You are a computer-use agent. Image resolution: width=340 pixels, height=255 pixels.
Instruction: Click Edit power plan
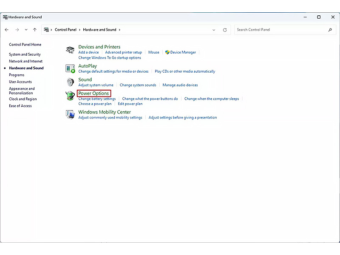(x=130, y=104)
